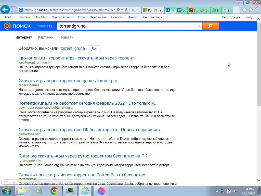The image size is (261, 196).
Task: Open the address bar autocomplete dropdown arrow
Action: (x=122, y=10)
